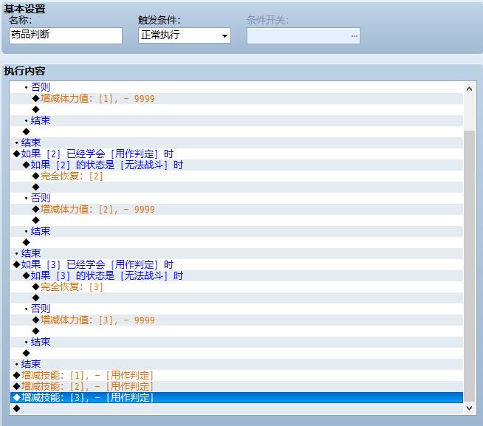Select row 如果 [2] 已经学会 [用作判定] 时
Screen dimensions: 483x426
pyautogui.click(x=236, y=154)
